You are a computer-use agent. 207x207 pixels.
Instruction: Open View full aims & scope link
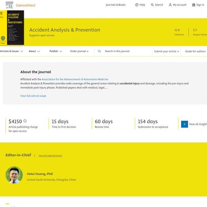click(x=33, y=96)
